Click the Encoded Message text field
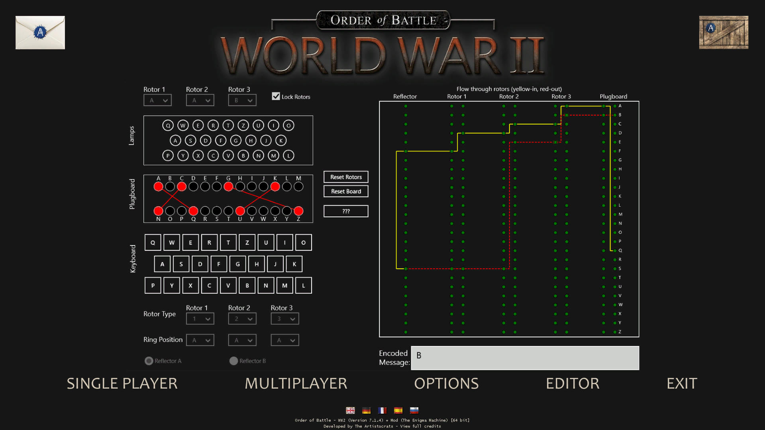The image size is (765, 430). pyautogui.click(x=525, y=358)
